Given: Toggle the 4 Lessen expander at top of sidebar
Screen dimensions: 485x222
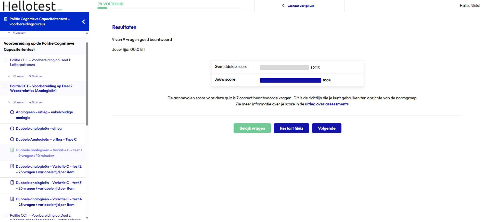Looking at the screenshot, I should 9,33.
